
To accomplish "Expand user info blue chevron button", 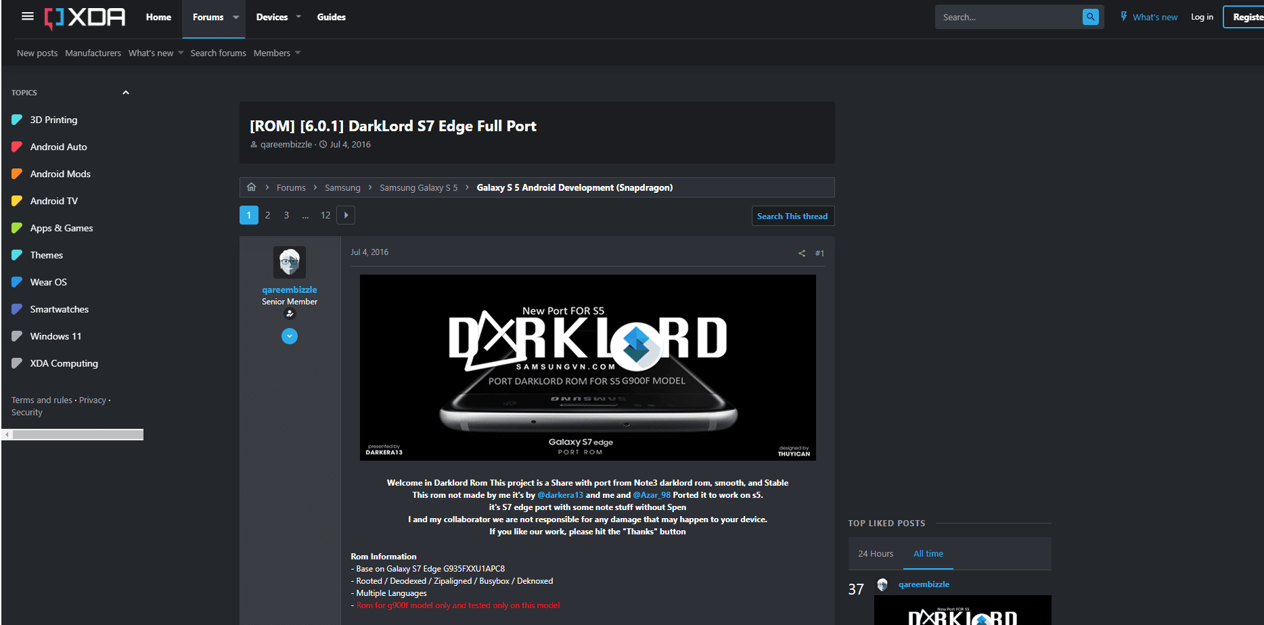I will point(290,336).
